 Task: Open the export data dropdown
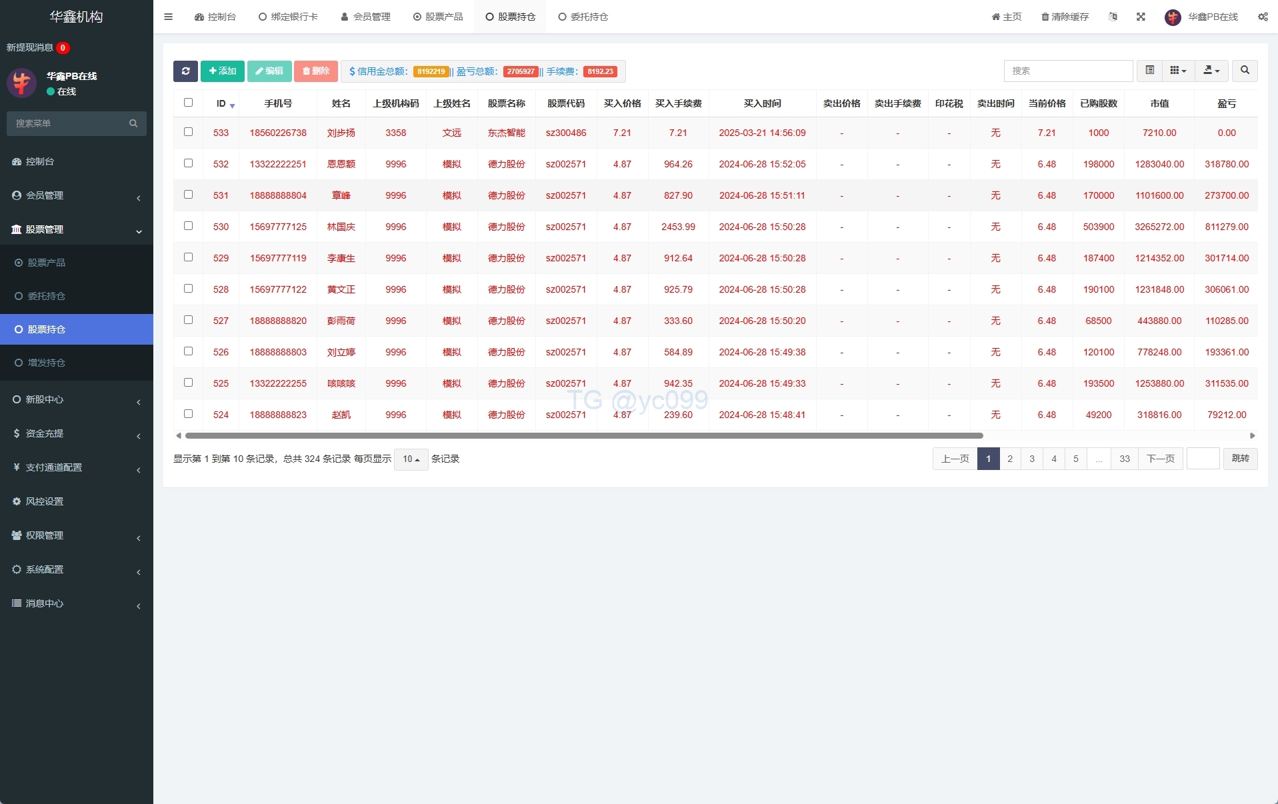(1211, 71)
